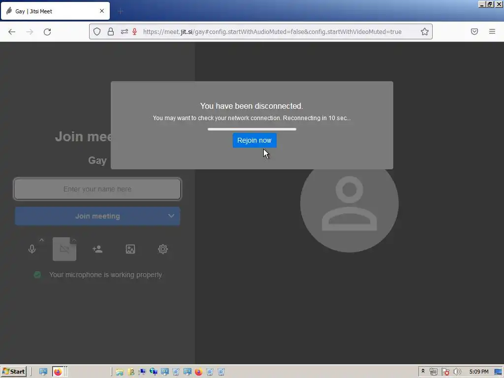Expand video device options caret above camera
Viewport: 504px width, 378px height.
[74, 240]
